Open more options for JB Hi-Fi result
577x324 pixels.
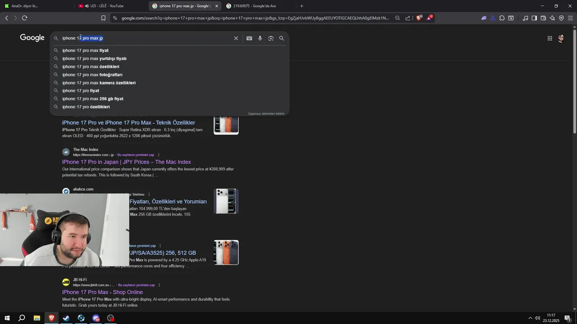(159, 285)
